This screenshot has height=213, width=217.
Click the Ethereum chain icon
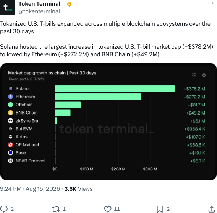click(x=11, y=97)
